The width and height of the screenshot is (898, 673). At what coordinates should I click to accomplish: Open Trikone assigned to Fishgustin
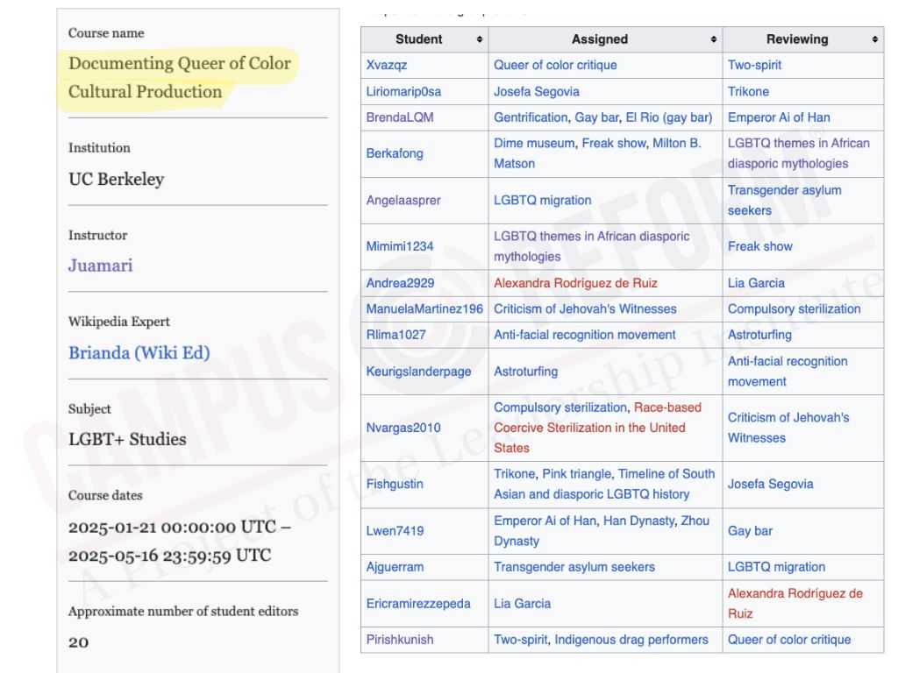point(514,474)
